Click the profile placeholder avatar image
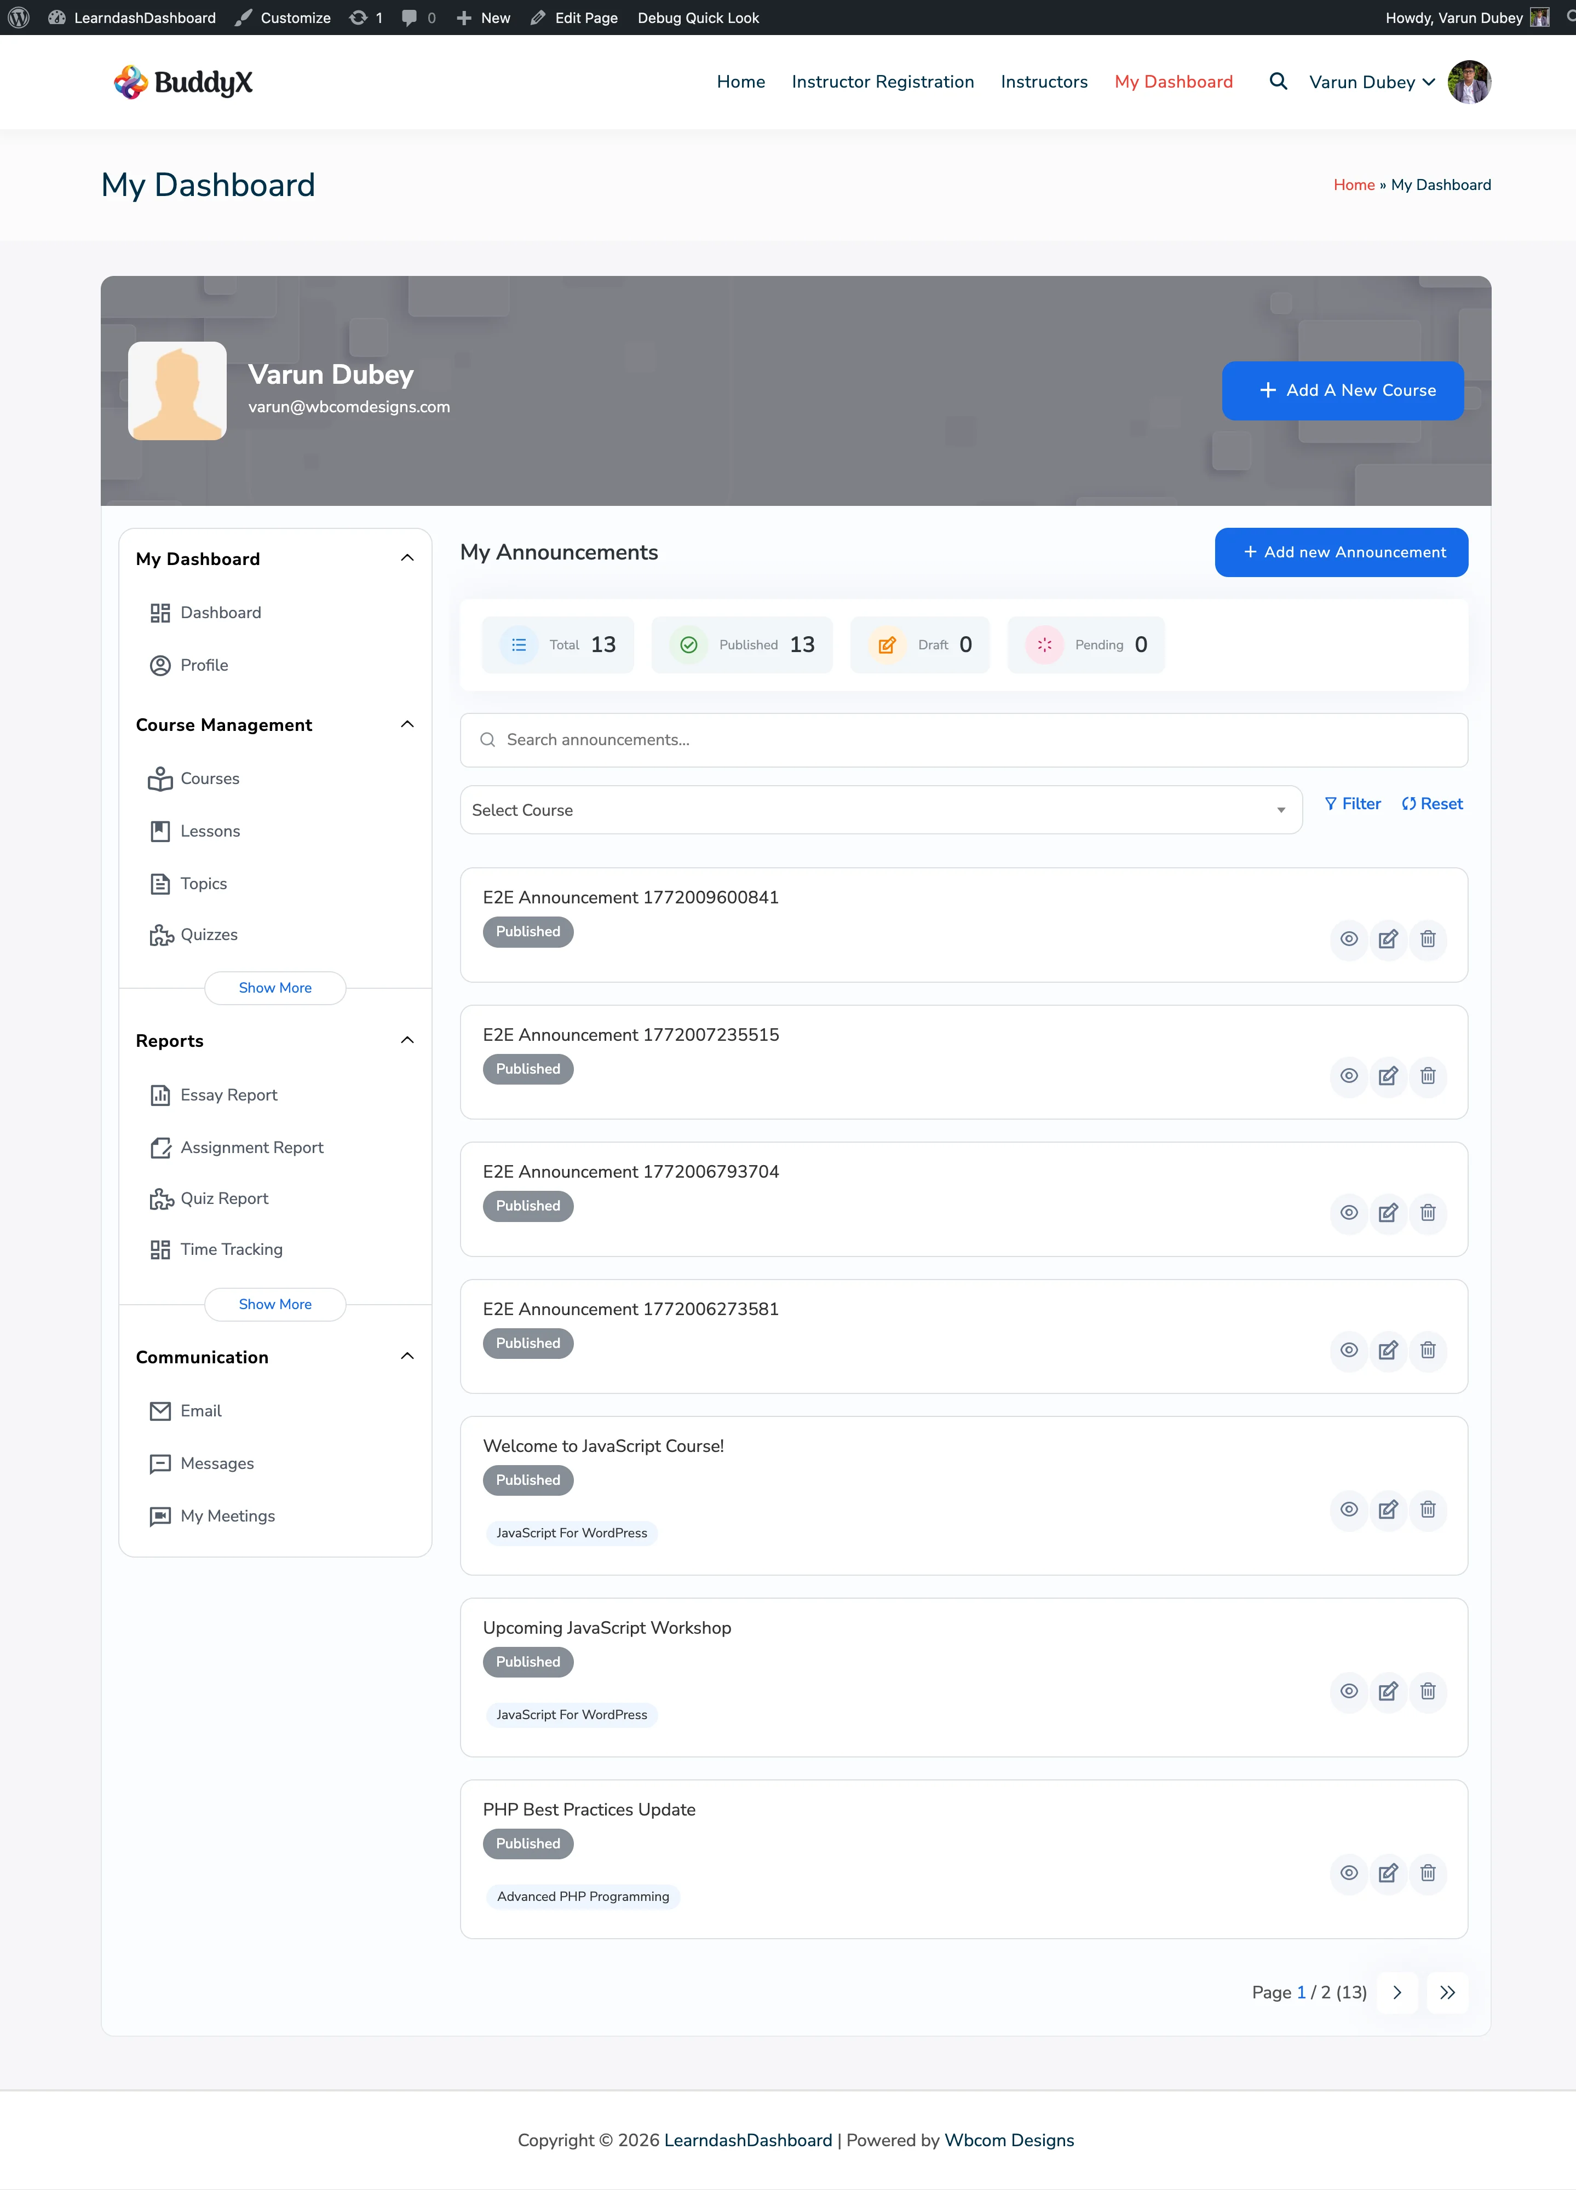Screen dimensions: 1576x2190 [177, 390]
